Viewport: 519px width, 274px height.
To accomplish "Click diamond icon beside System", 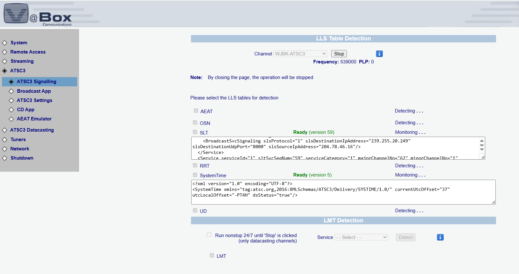I will click(x=4, y=43).
